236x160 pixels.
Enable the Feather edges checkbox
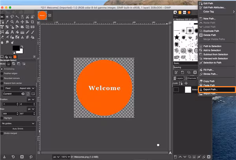coord(2,73)
